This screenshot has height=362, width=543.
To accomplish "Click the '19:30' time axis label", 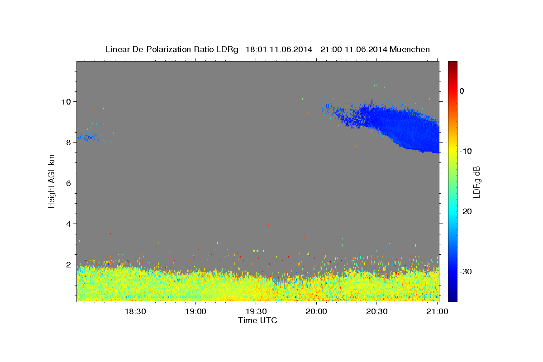I will pyautogui.click(x=256, y=311).
